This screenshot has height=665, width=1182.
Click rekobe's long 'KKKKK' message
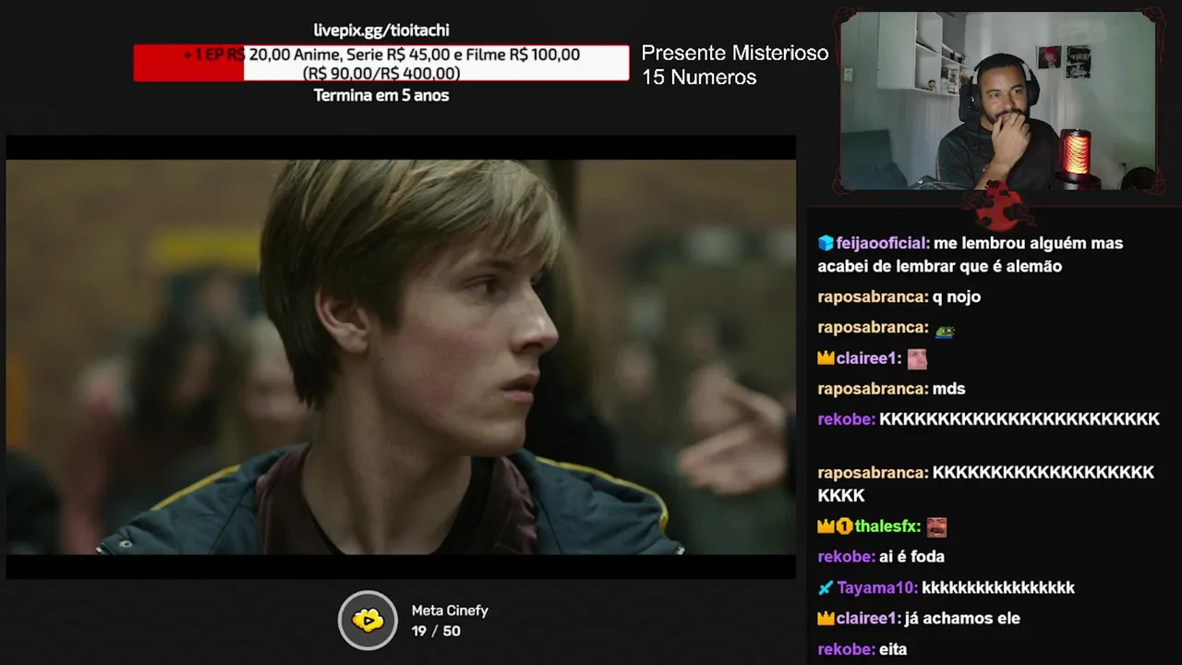(x=1019, y=419)
